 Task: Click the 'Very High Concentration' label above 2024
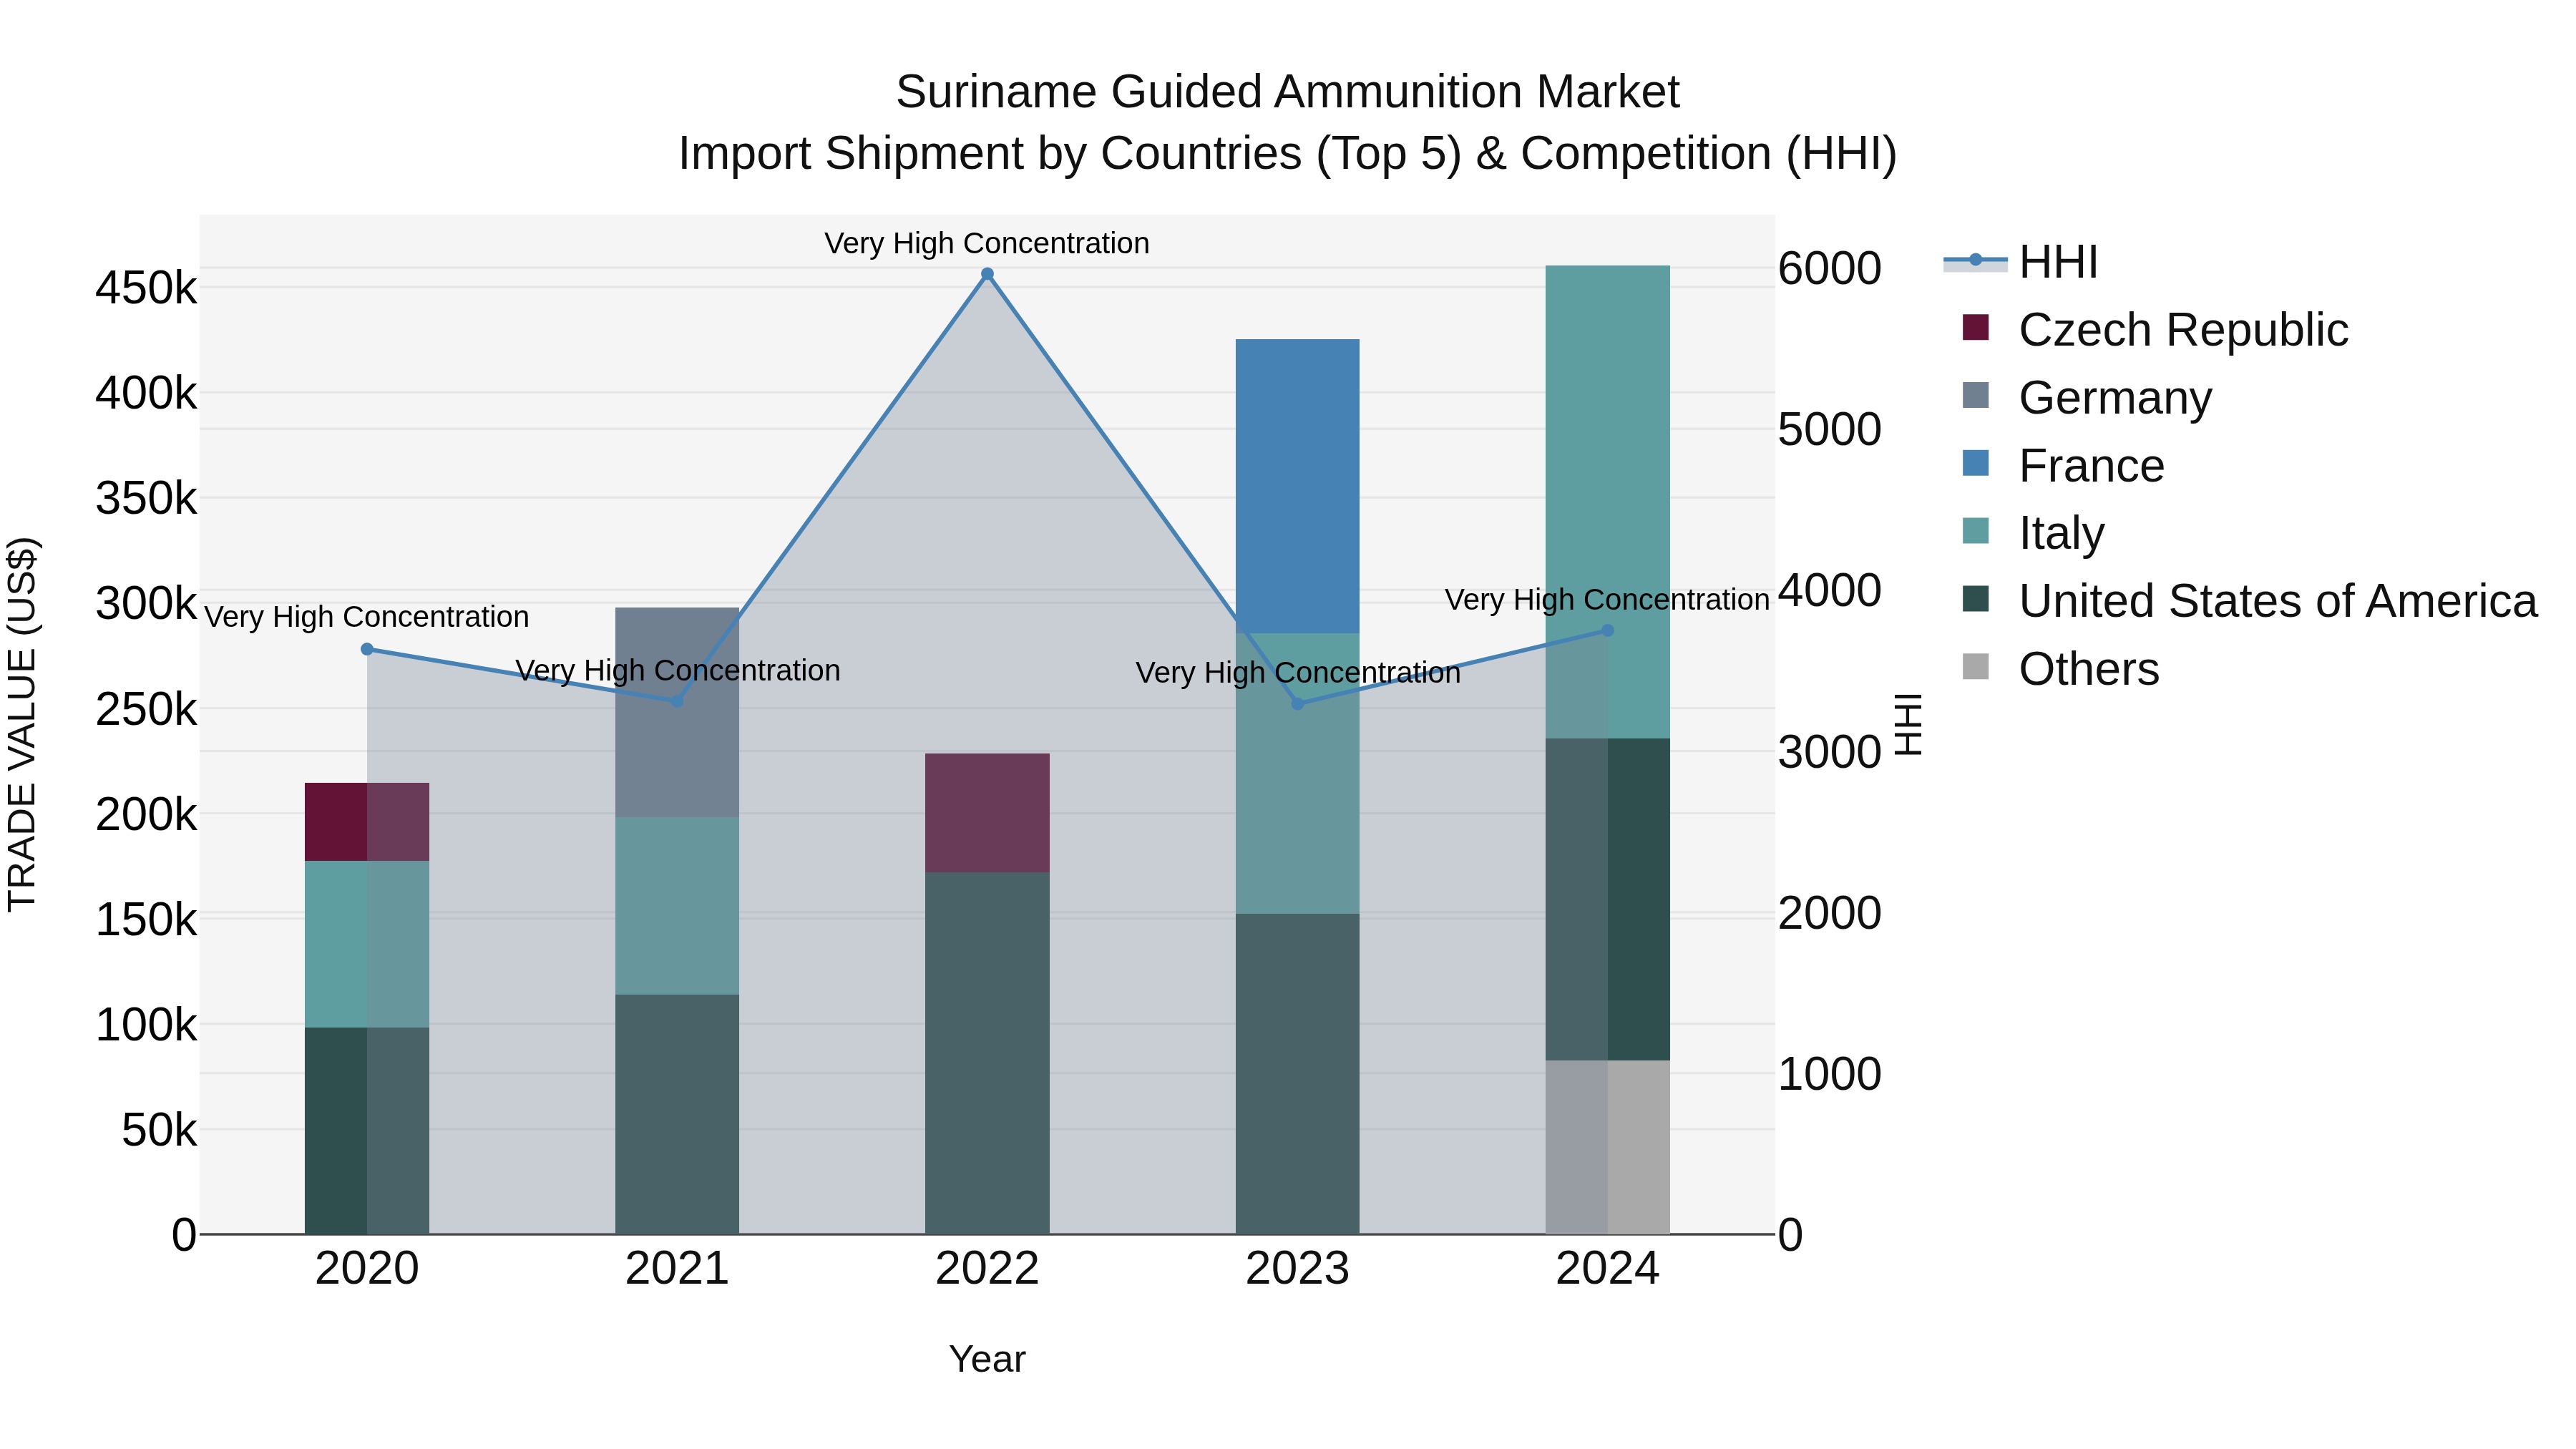pyautogui.click(x=1608, y=600)
